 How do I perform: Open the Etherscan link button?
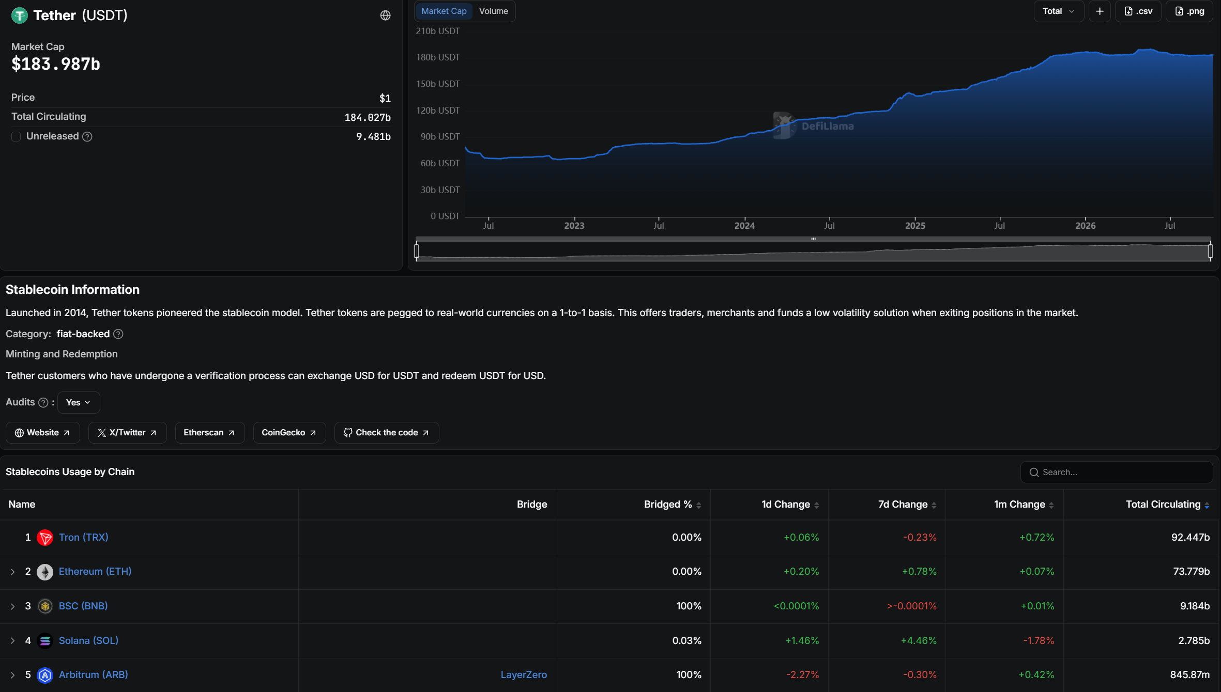[x=209, y=433]
